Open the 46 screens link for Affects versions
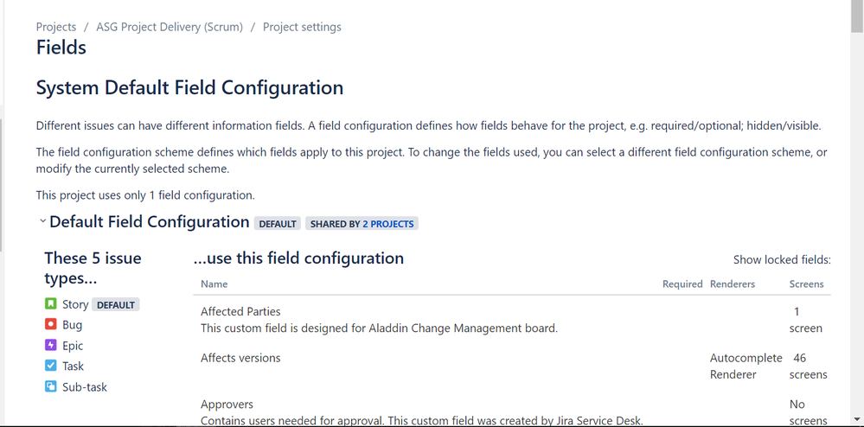 (809, 366)
